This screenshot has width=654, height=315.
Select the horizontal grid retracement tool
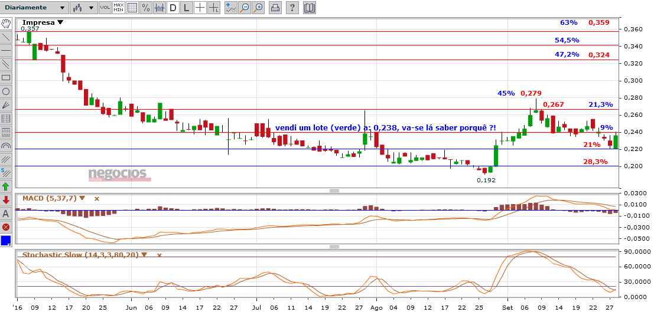(x=6, y=132)
